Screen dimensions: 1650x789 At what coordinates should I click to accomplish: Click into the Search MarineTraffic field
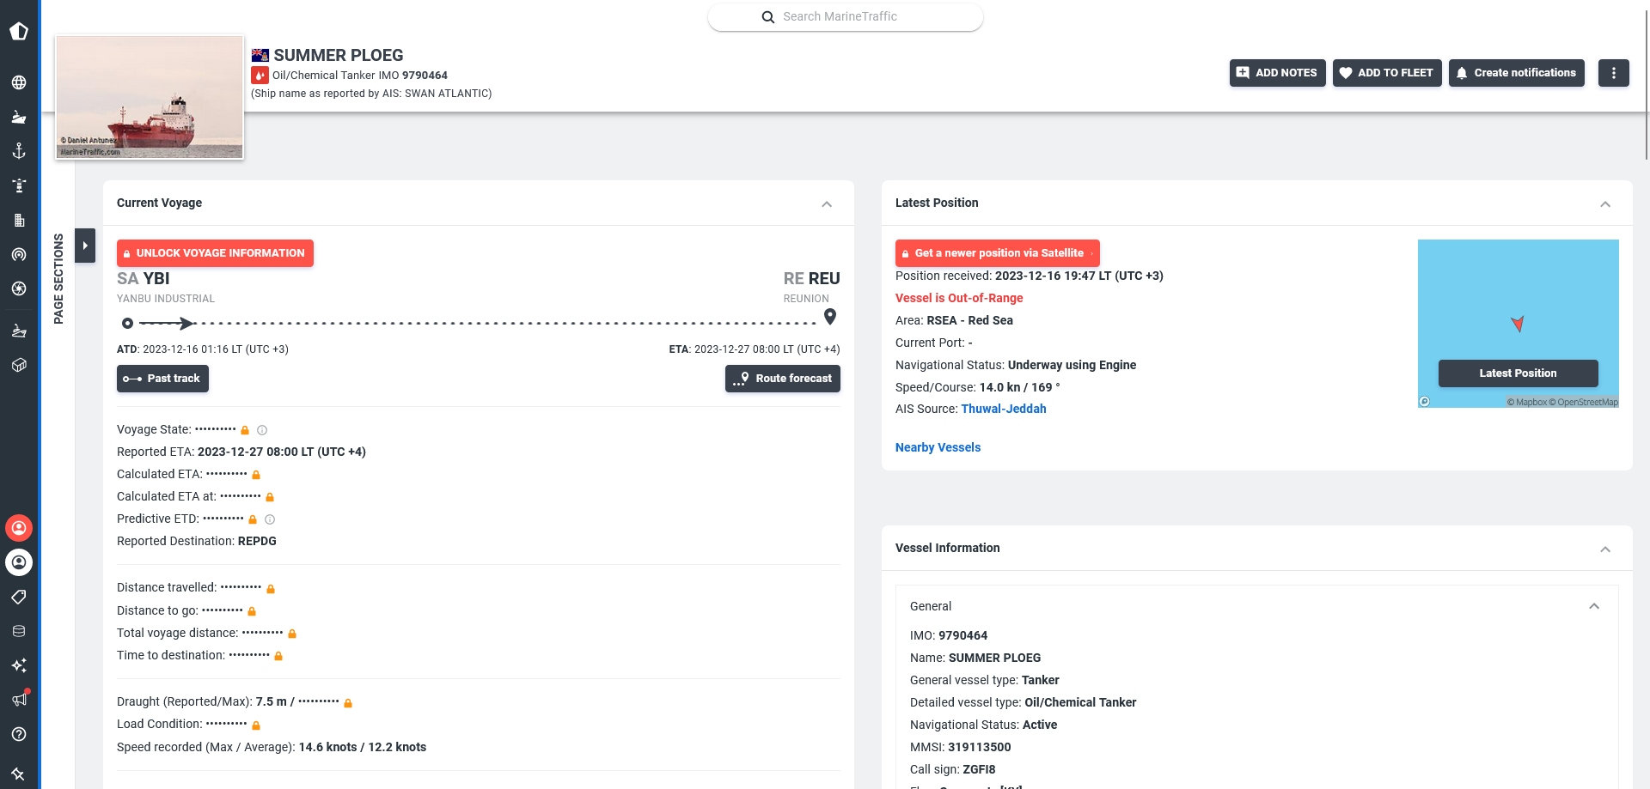(x=846, y=17)
